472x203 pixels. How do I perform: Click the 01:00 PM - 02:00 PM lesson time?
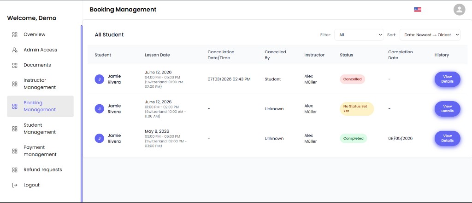[162, 107]
